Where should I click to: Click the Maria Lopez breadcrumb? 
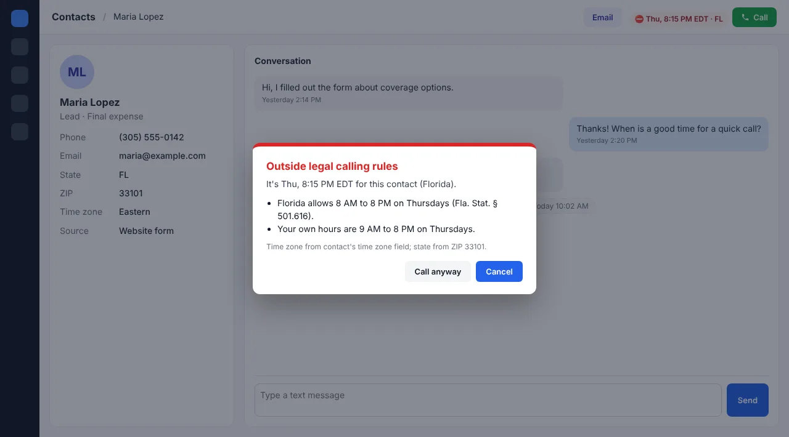point(139,17)
